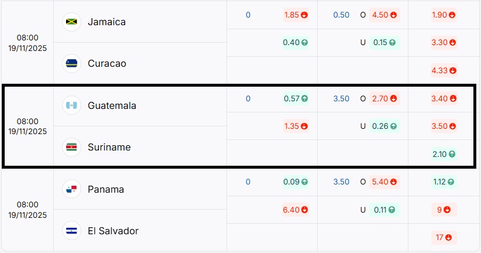
Task: Choose Over 2.70 in Guatemala match
Action: click(x=384, y=98)
